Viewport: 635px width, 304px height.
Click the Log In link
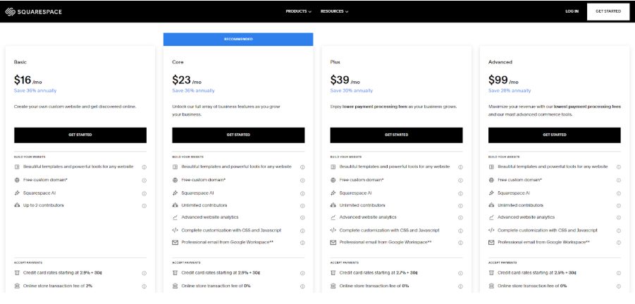click(x=572, y=11)
